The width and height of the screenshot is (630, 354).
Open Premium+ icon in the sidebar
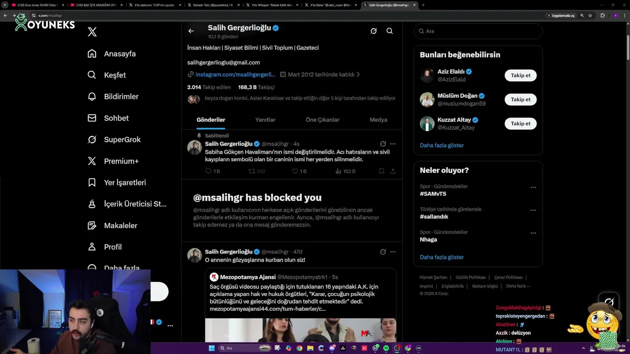point(92,161)
